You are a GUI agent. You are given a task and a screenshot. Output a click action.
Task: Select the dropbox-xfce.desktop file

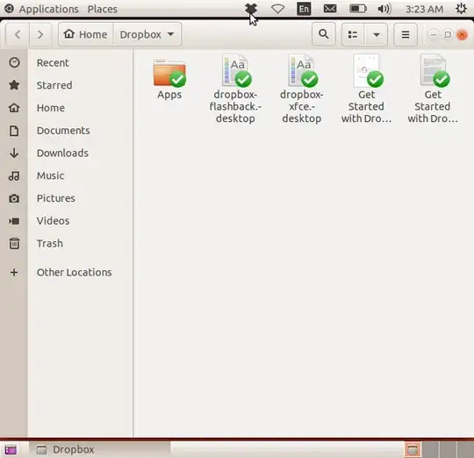pos(301,89)
